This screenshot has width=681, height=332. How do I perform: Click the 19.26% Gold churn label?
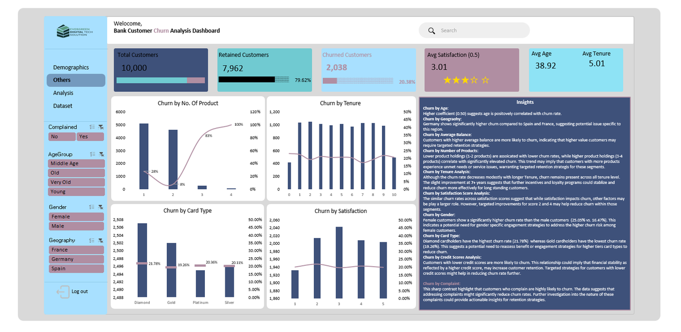point(183,265)
